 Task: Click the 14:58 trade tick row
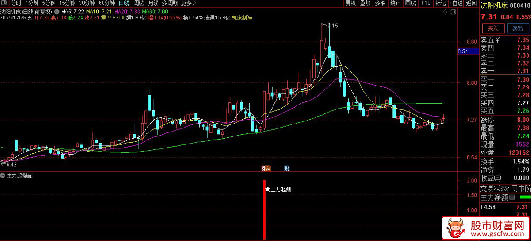505,207
